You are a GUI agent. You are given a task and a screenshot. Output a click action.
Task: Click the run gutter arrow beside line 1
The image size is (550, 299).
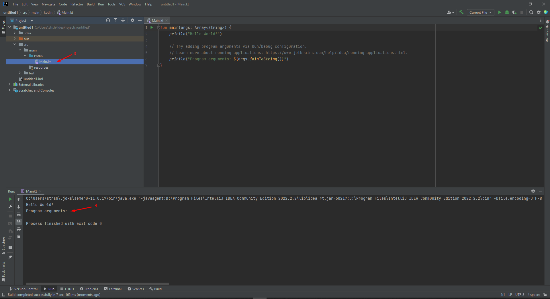point(152,27)
